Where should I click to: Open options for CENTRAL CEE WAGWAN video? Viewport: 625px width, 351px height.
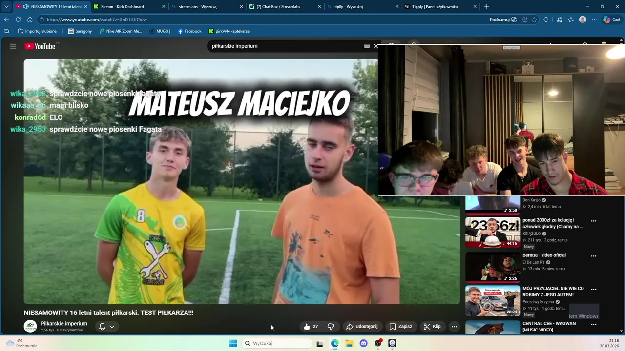point(594,324)
